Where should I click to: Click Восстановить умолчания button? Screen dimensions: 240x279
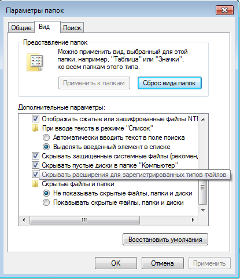point(165,240)
